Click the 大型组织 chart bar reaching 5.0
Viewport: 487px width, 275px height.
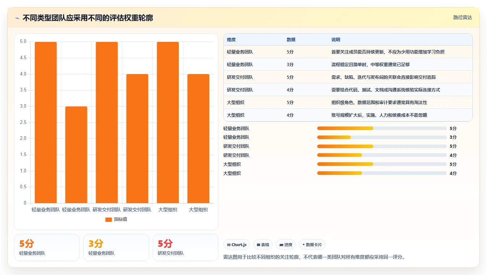coord(168,123)
